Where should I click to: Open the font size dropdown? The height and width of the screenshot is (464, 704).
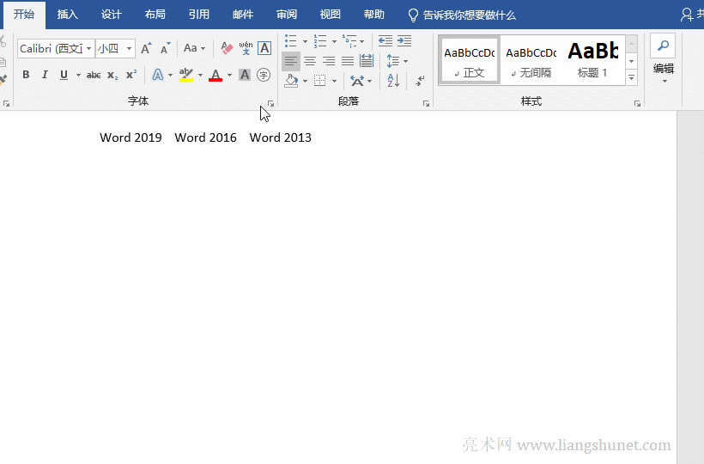tap(130, 49)
